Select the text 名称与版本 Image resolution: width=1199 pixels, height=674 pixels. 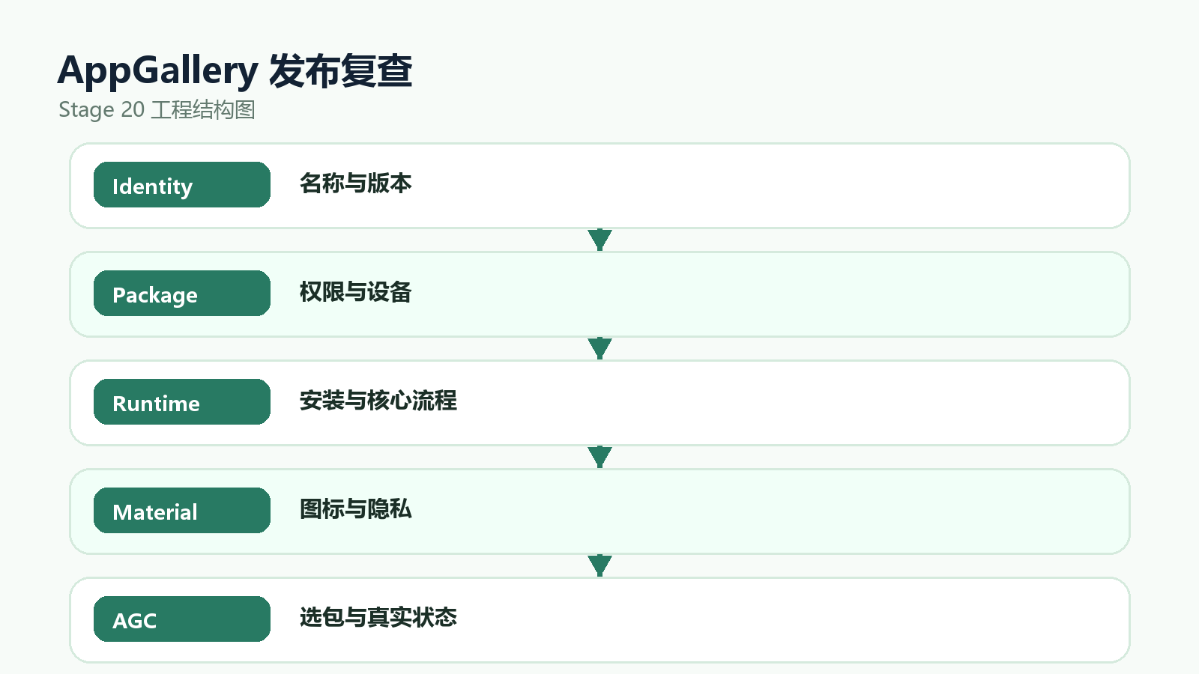pyautogui.click(x=355, y=183)
